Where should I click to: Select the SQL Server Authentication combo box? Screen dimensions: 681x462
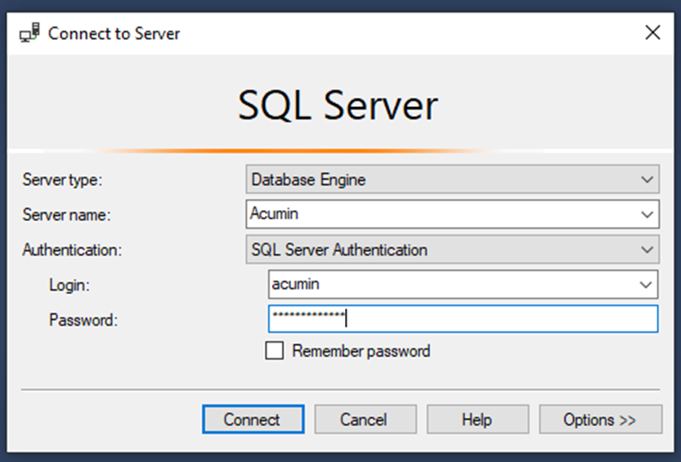[x=453, y=250]
